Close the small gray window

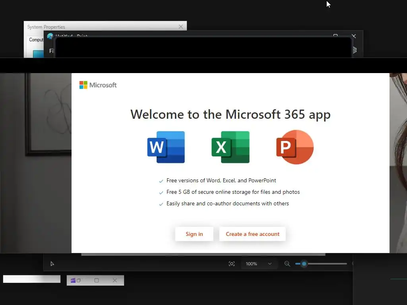115,280
